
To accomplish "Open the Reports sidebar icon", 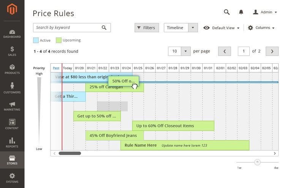I will click(x=12, y=143).
